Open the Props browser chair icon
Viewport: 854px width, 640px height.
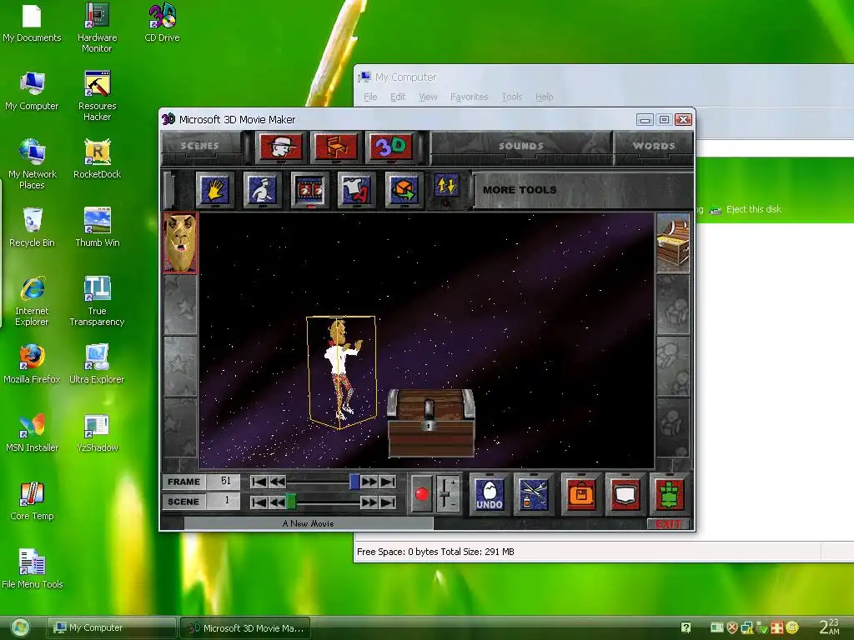click(335, 146)
